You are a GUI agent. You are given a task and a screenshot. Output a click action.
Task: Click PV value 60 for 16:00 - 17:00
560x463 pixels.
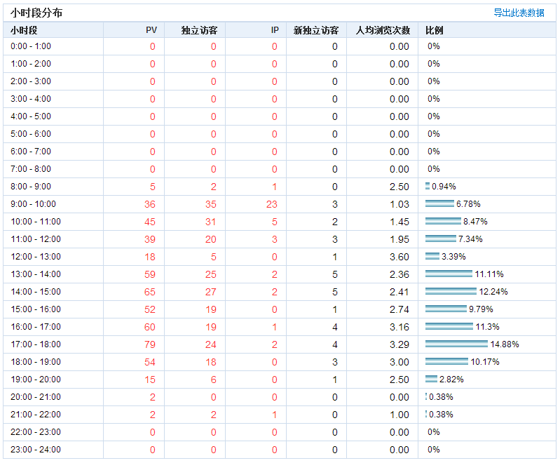click(150, 327)
